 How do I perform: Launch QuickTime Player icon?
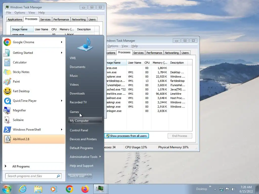point(7,101)
